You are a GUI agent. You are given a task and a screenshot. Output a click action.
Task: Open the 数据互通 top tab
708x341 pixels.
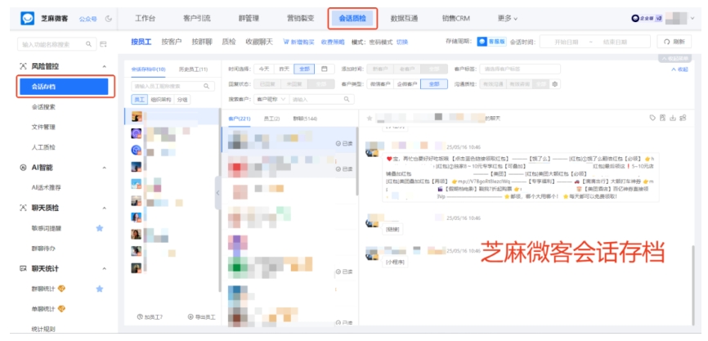point(404,19)
